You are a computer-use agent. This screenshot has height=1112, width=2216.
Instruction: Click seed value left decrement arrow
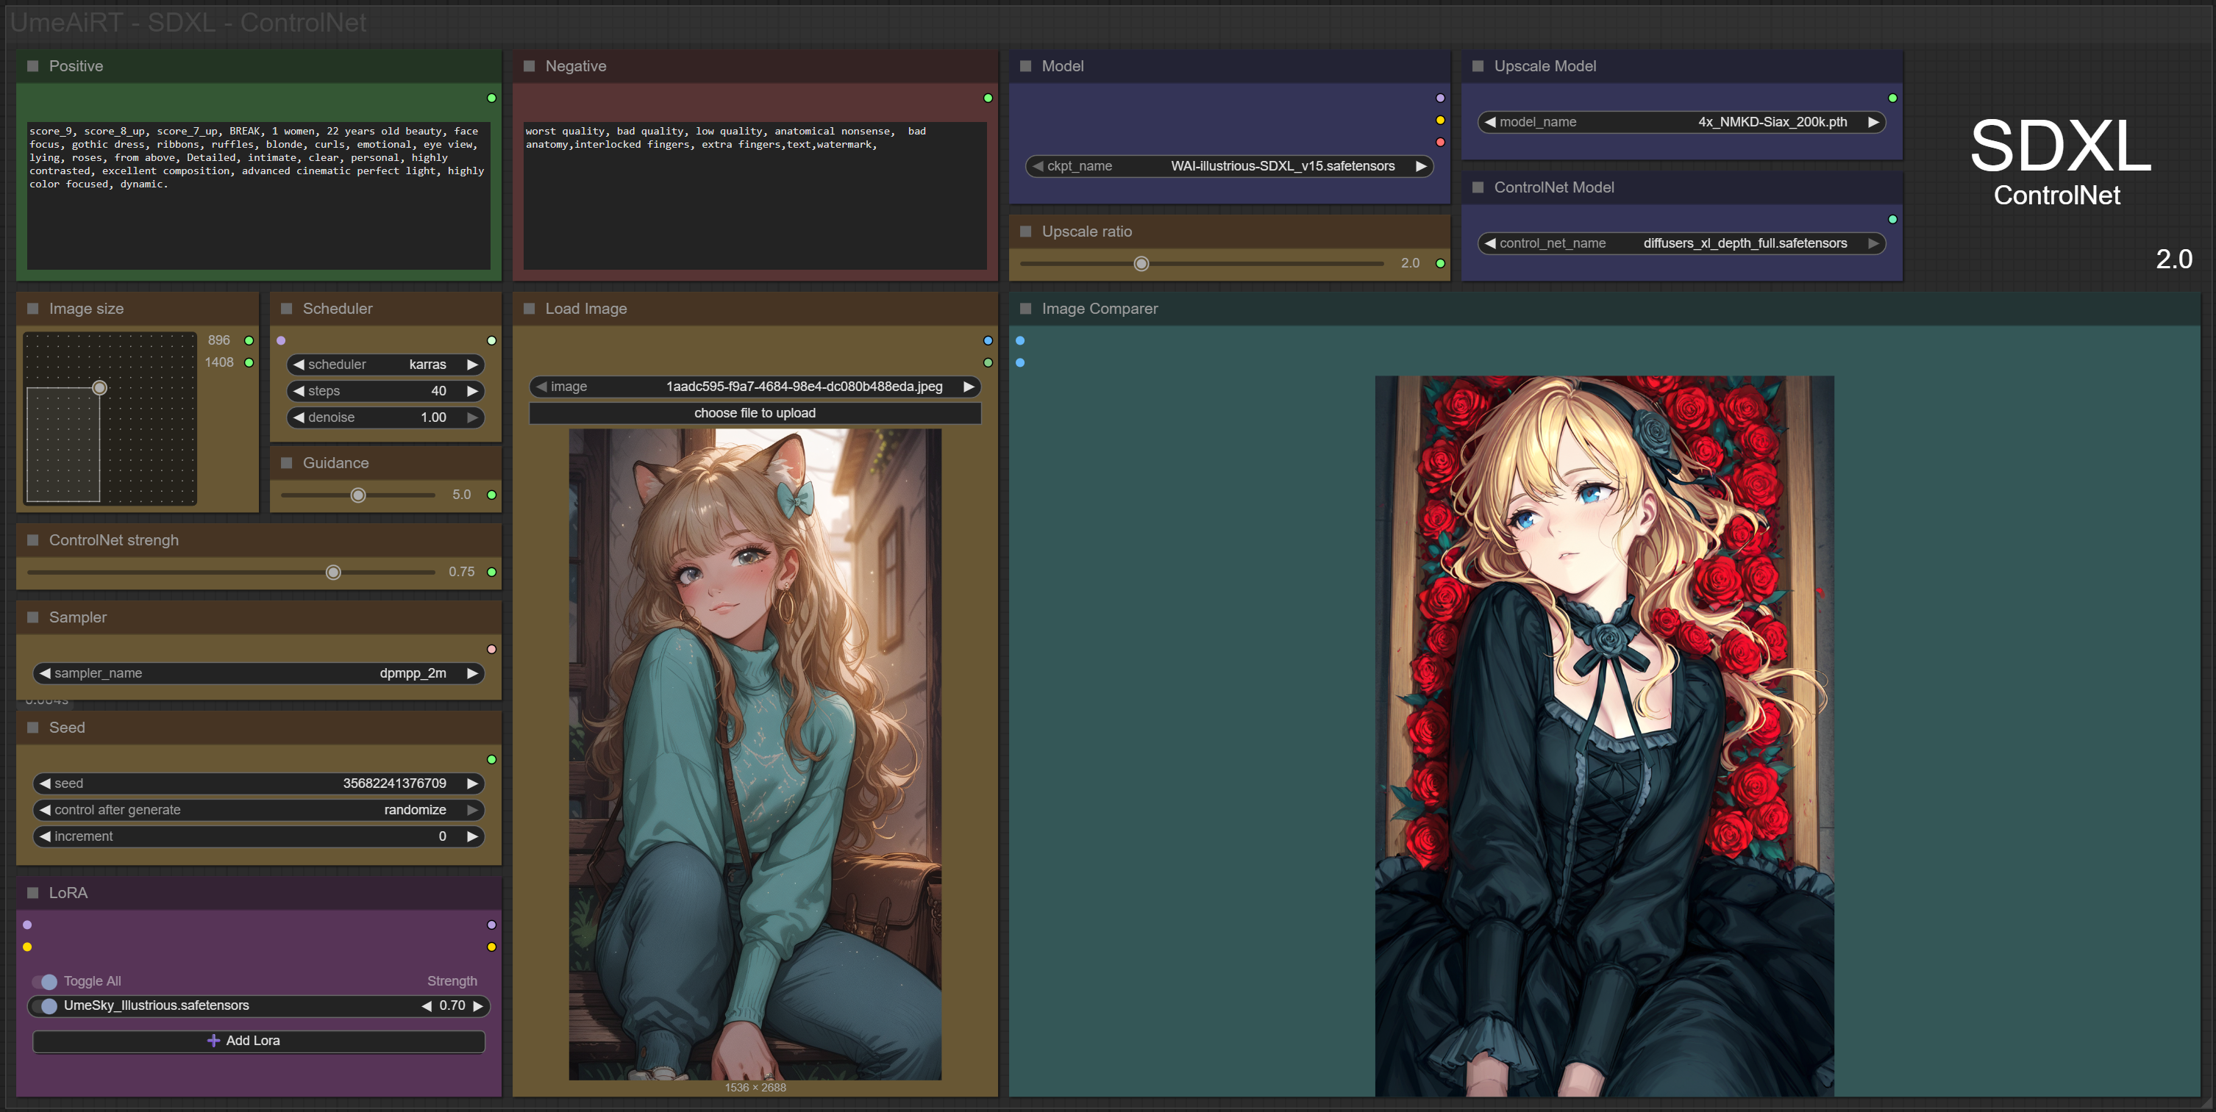[x=45, y=783]
